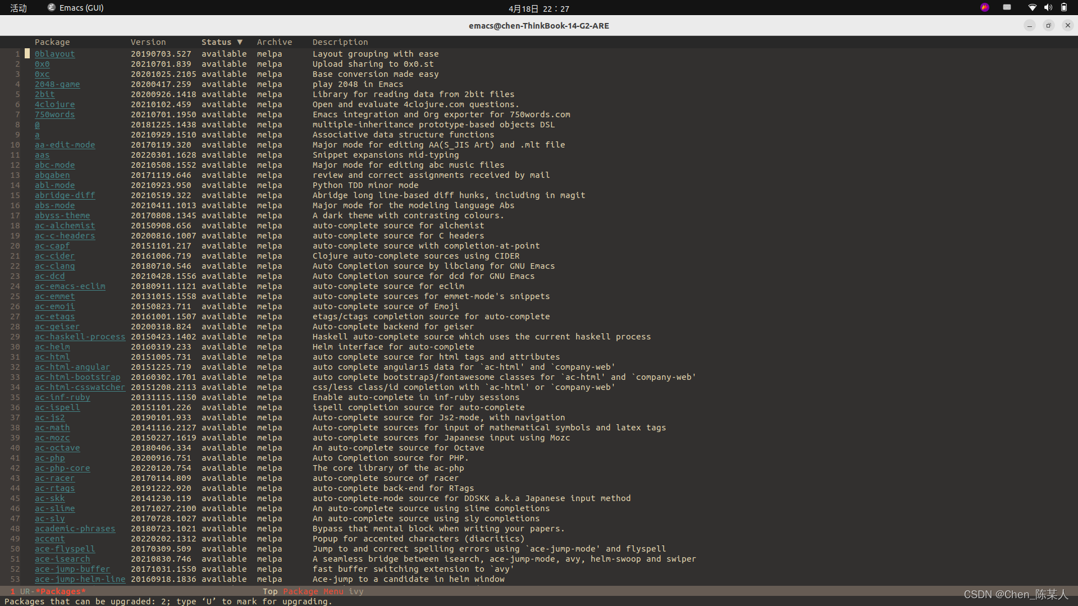Sort packages by the Package column header
The height and width of the screenshot is (606, 1078).
pyautogui.click(x=52, y=42)
